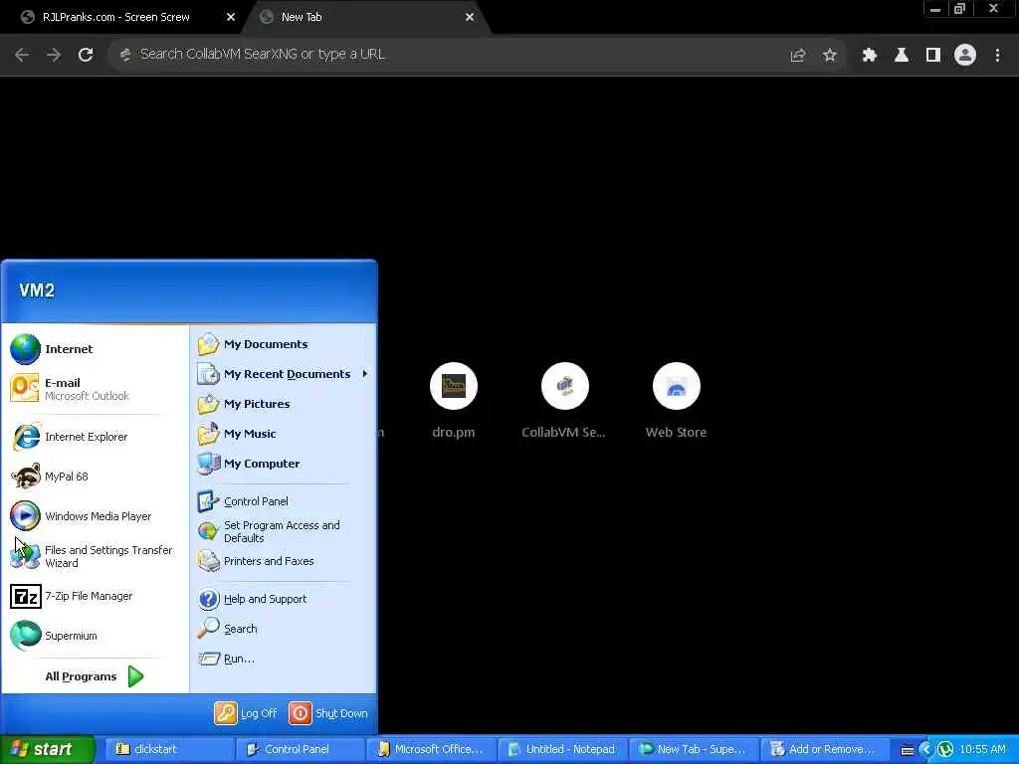Viewport: 1019px width, 764px height.
Task: Click the keyboard tray icon
Action: click(908, 750)
